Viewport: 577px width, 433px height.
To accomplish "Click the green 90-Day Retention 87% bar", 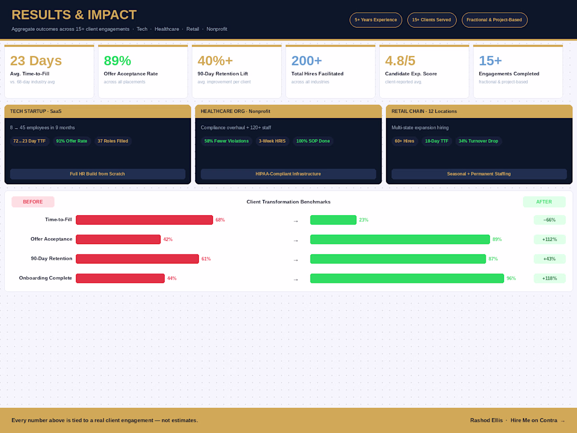I will pyautogui.click(x=398, y=259).
